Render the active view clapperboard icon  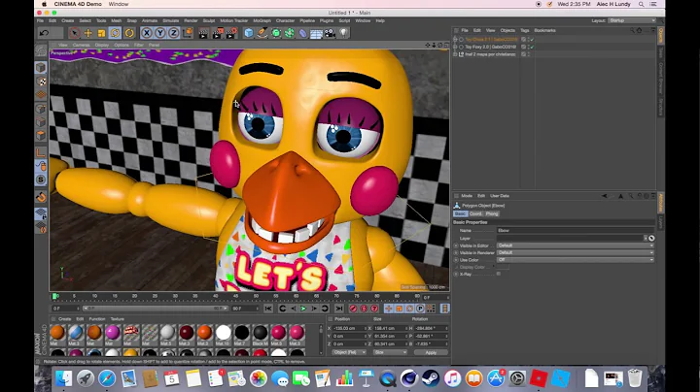[x=203, y=33]
